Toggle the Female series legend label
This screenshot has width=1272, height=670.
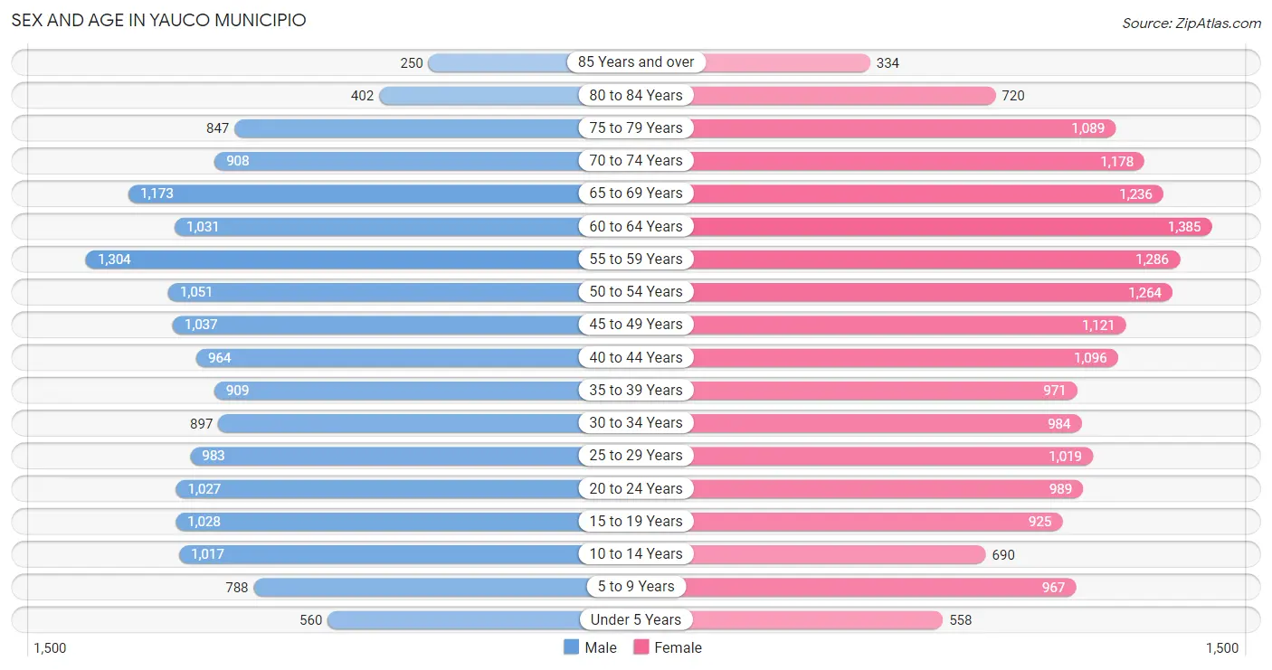pos(679,647)
